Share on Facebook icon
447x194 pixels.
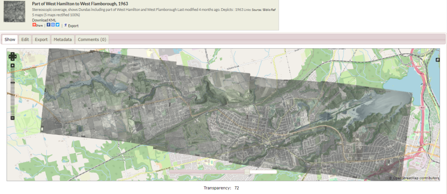click(x=48, y=25)
